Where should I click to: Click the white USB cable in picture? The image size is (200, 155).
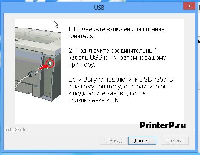21,82
